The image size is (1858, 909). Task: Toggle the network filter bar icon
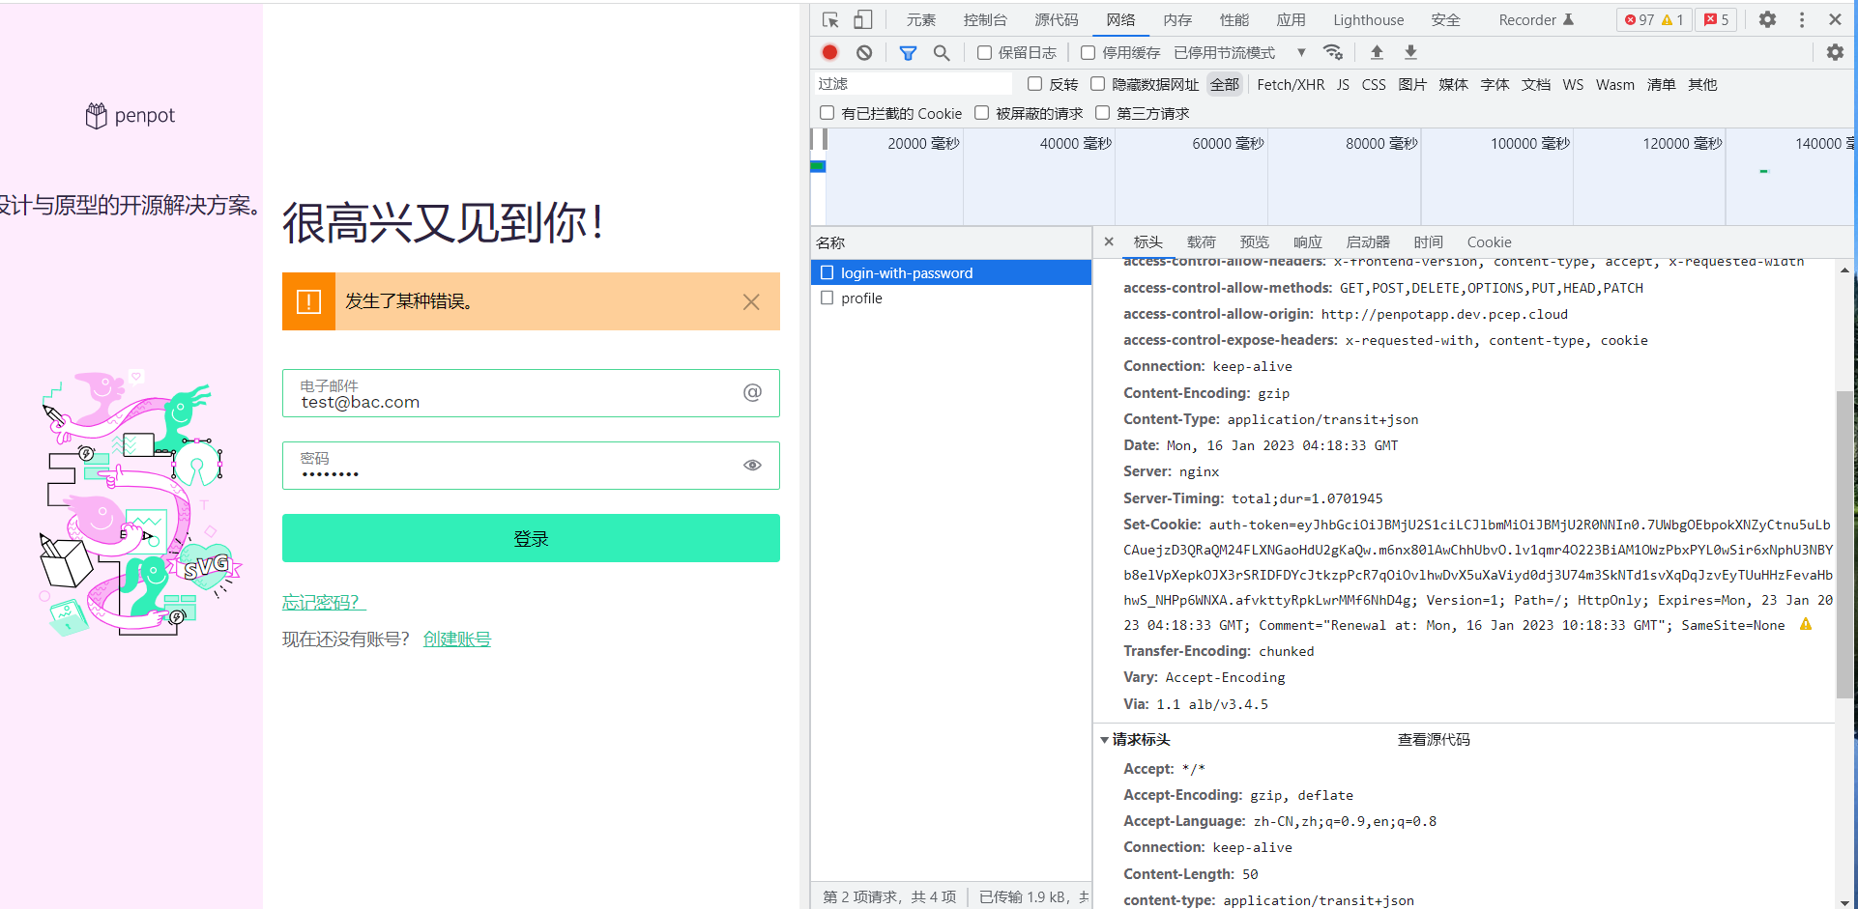908,52
